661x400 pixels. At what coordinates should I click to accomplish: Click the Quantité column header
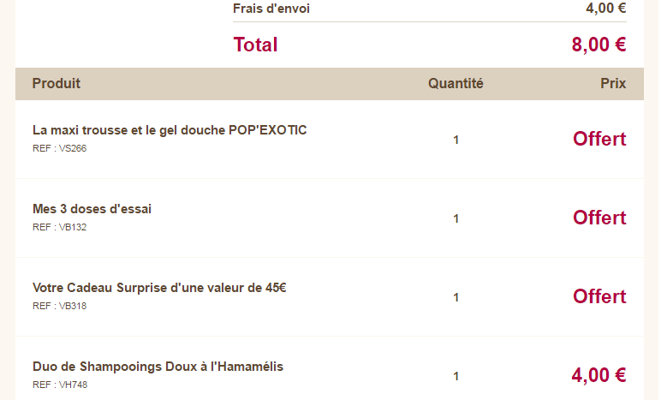pos(456,83)
